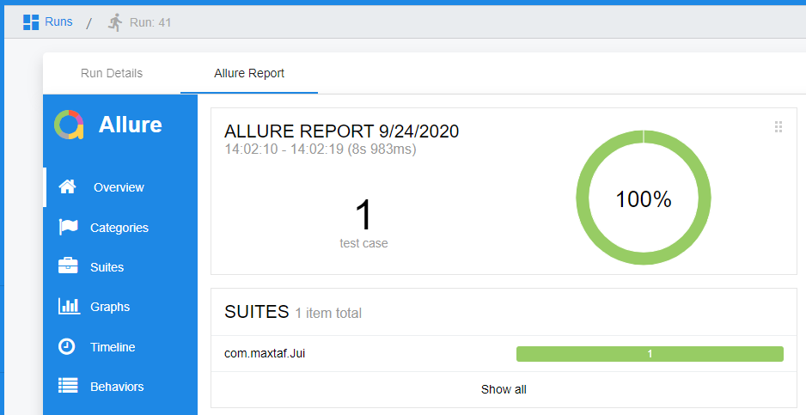
Task: Open the Runs breadcrumb link
Action: [x=58, y=21]
